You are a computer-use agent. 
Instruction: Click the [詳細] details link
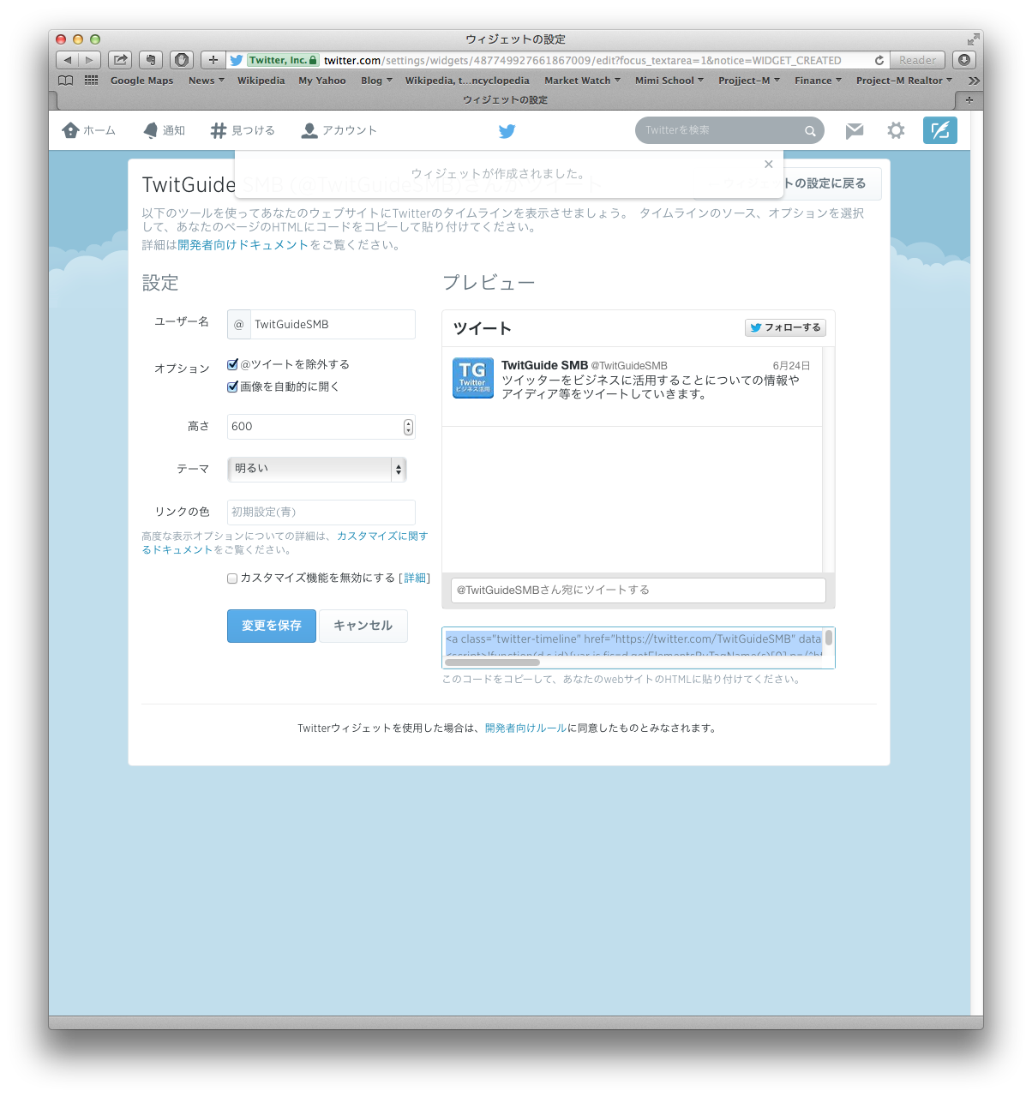click(x=415, y=578)
